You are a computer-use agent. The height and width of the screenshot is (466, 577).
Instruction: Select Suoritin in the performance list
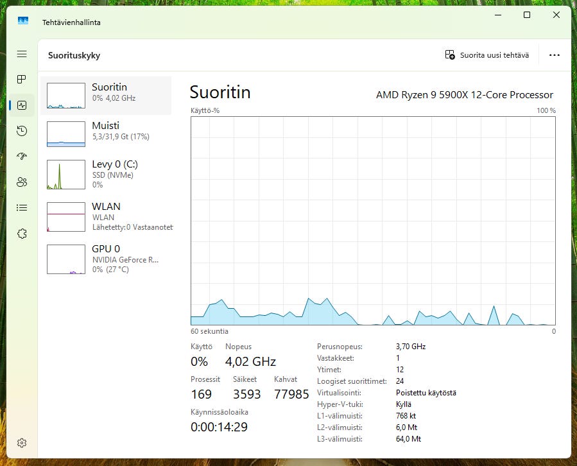pyautogui.click(x=107, y=96)
